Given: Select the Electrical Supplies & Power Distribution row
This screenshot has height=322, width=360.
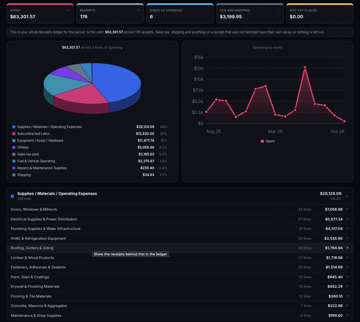Looking at the screenshot, I should [180, 219].
